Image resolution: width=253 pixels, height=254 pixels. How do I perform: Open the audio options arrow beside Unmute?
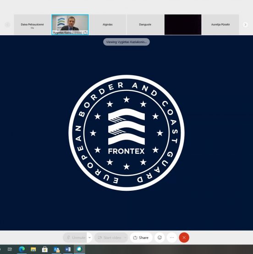click(x=89, y=237)
